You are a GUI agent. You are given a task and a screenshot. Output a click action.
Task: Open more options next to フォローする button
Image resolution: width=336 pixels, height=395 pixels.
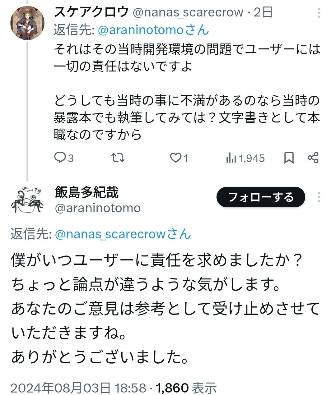319,197
